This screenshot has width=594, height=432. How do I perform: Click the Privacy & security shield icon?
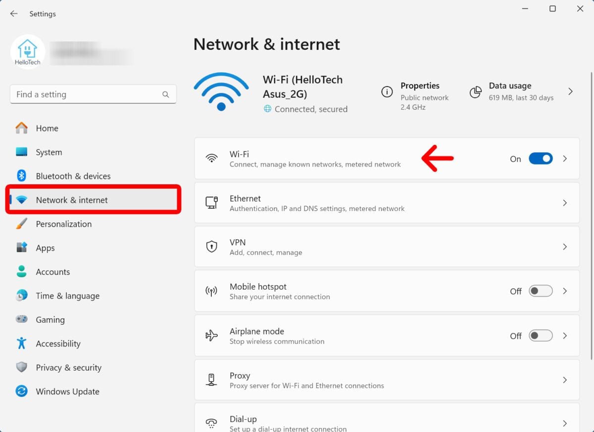tap(21, 367)
